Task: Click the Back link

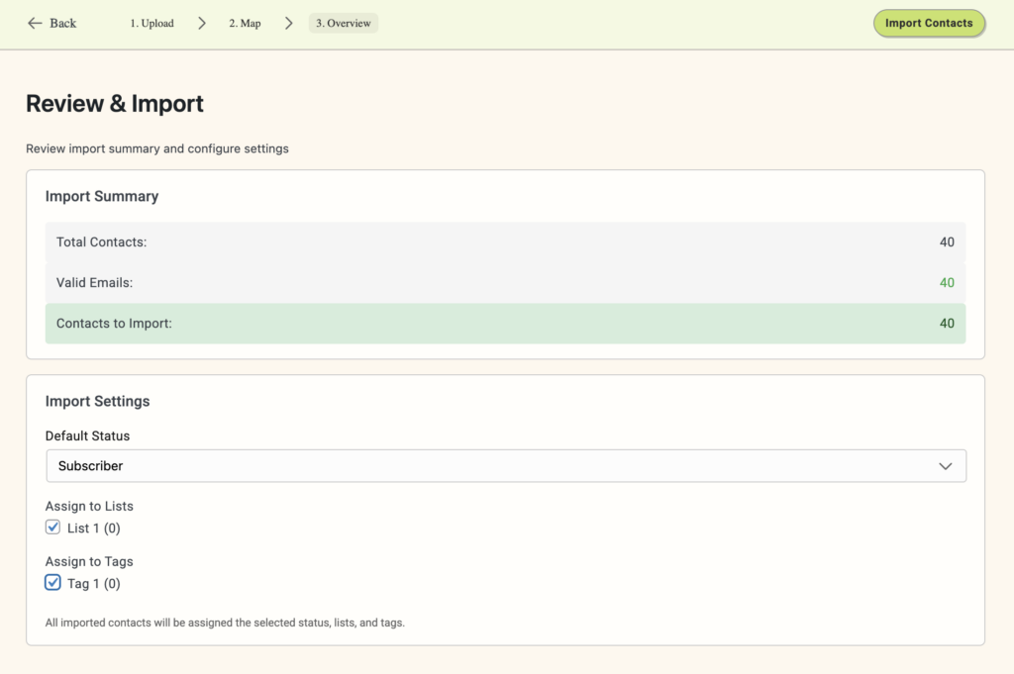Action: tap(50, 23)
